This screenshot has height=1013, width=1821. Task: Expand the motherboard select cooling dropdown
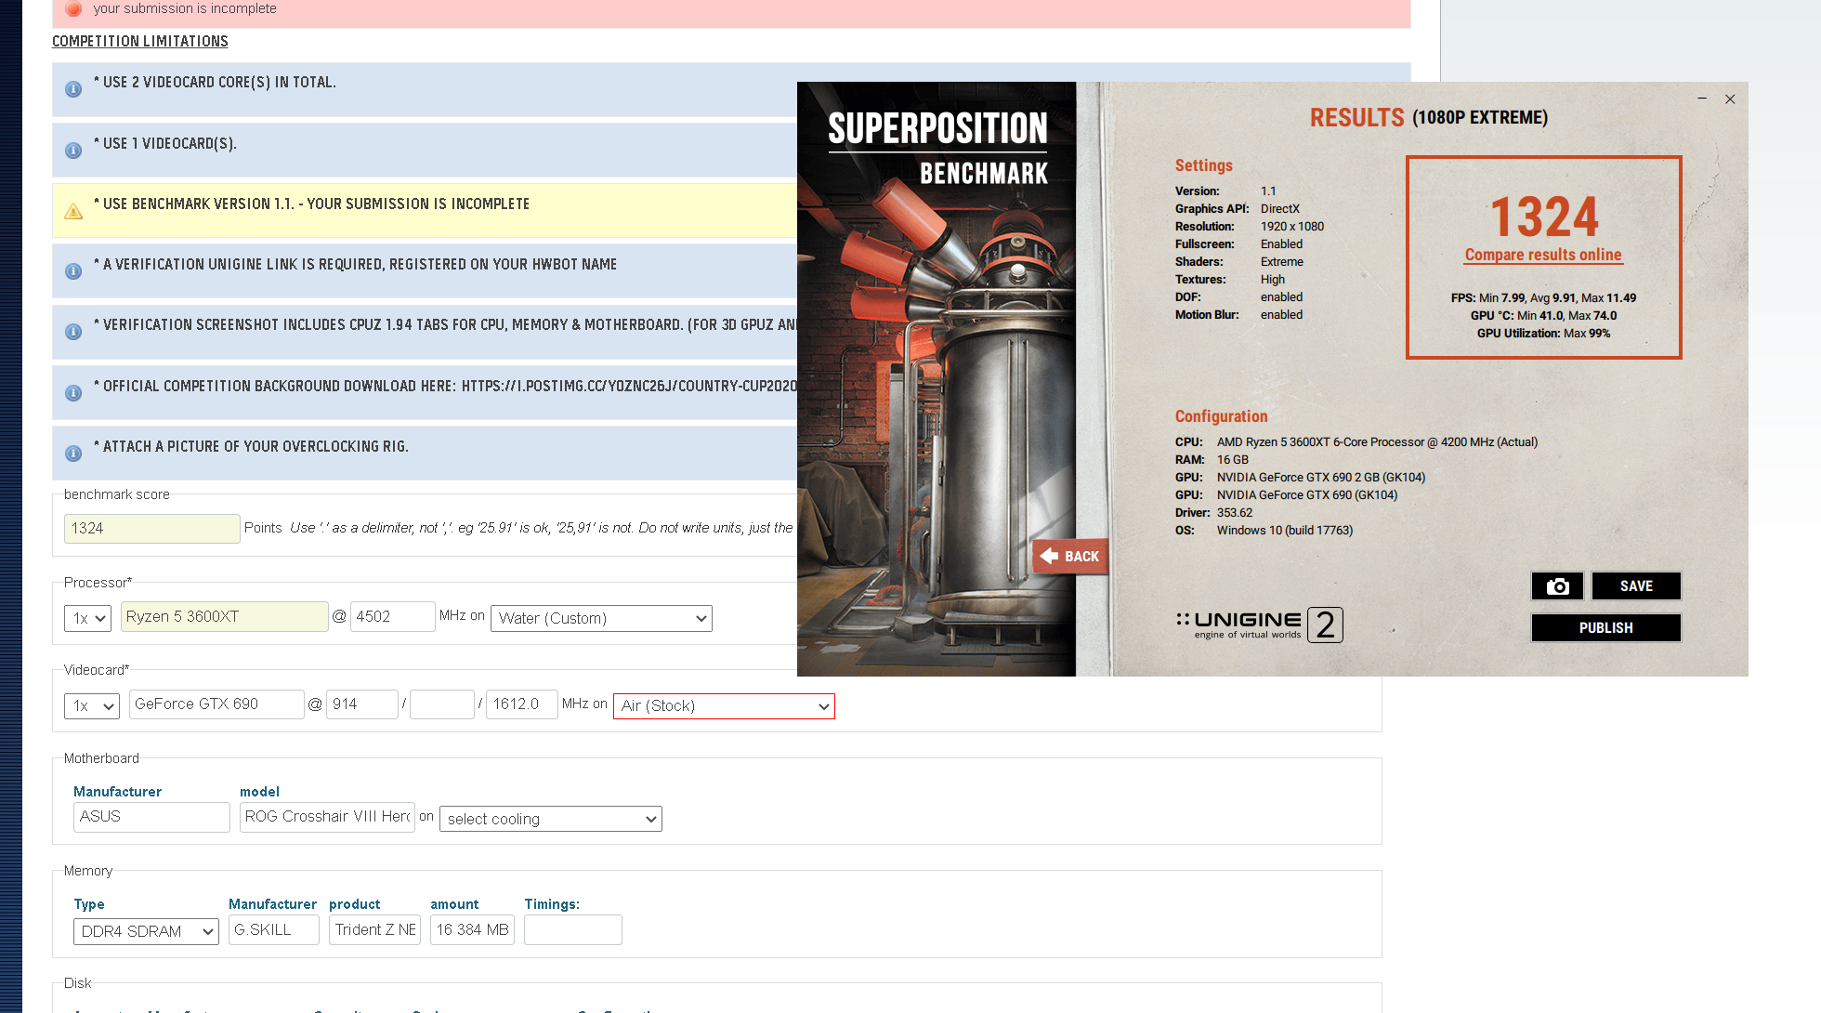[x=550, y=819]
